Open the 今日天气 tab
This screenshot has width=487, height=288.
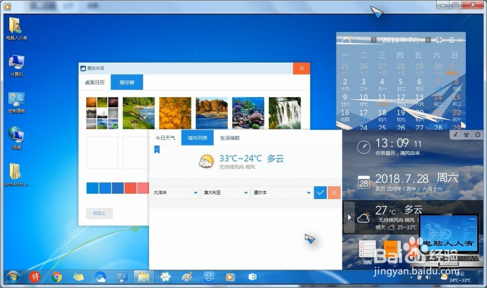click(x=165, y=138)
